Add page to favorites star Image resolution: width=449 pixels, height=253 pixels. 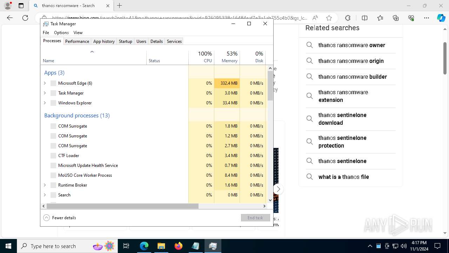329,18
